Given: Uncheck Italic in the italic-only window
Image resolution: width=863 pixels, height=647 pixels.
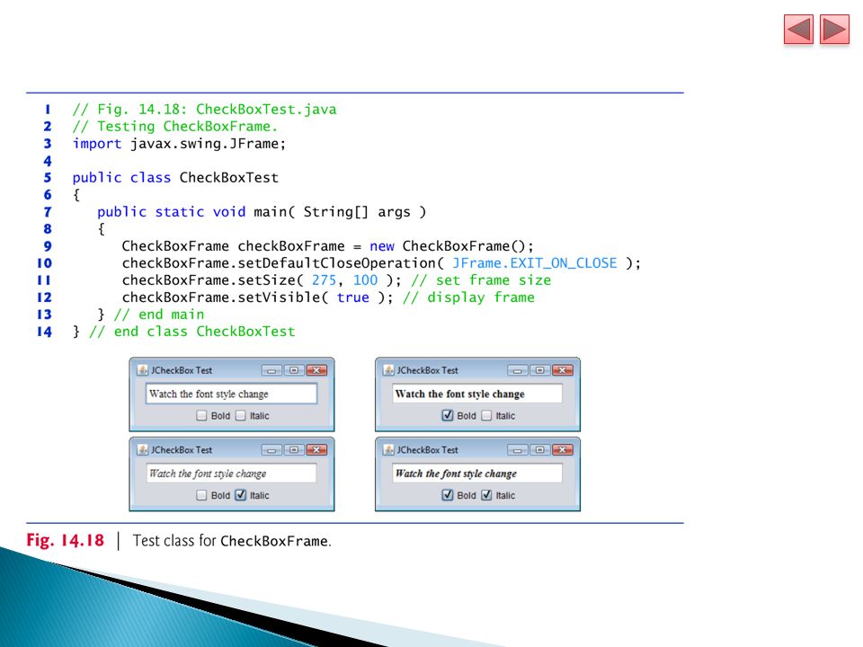Looking at the screenshot, I should (x=241, y=495).
